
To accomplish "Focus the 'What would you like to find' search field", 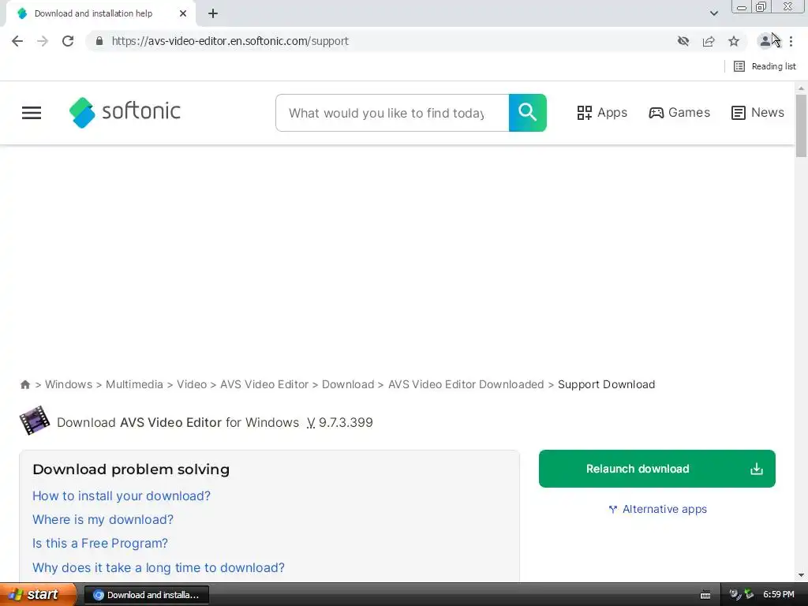I will pyautogui.click(x=392, y=113).
